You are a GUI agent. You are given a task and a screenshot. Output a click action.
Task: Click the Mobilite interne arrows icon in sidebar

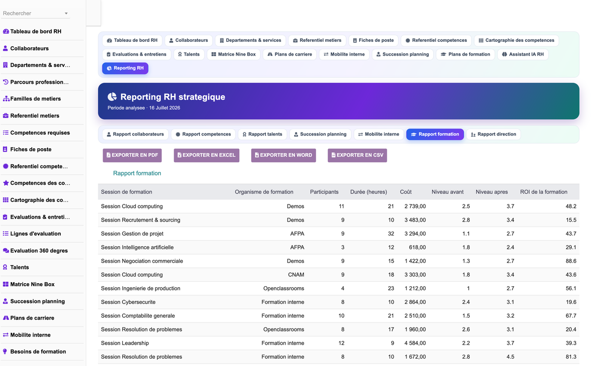click(x=6, y=335)
